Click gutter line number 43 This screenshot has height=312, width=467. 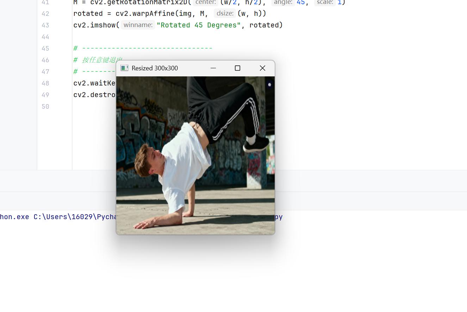pyautogui.click(x=45, y=25)
